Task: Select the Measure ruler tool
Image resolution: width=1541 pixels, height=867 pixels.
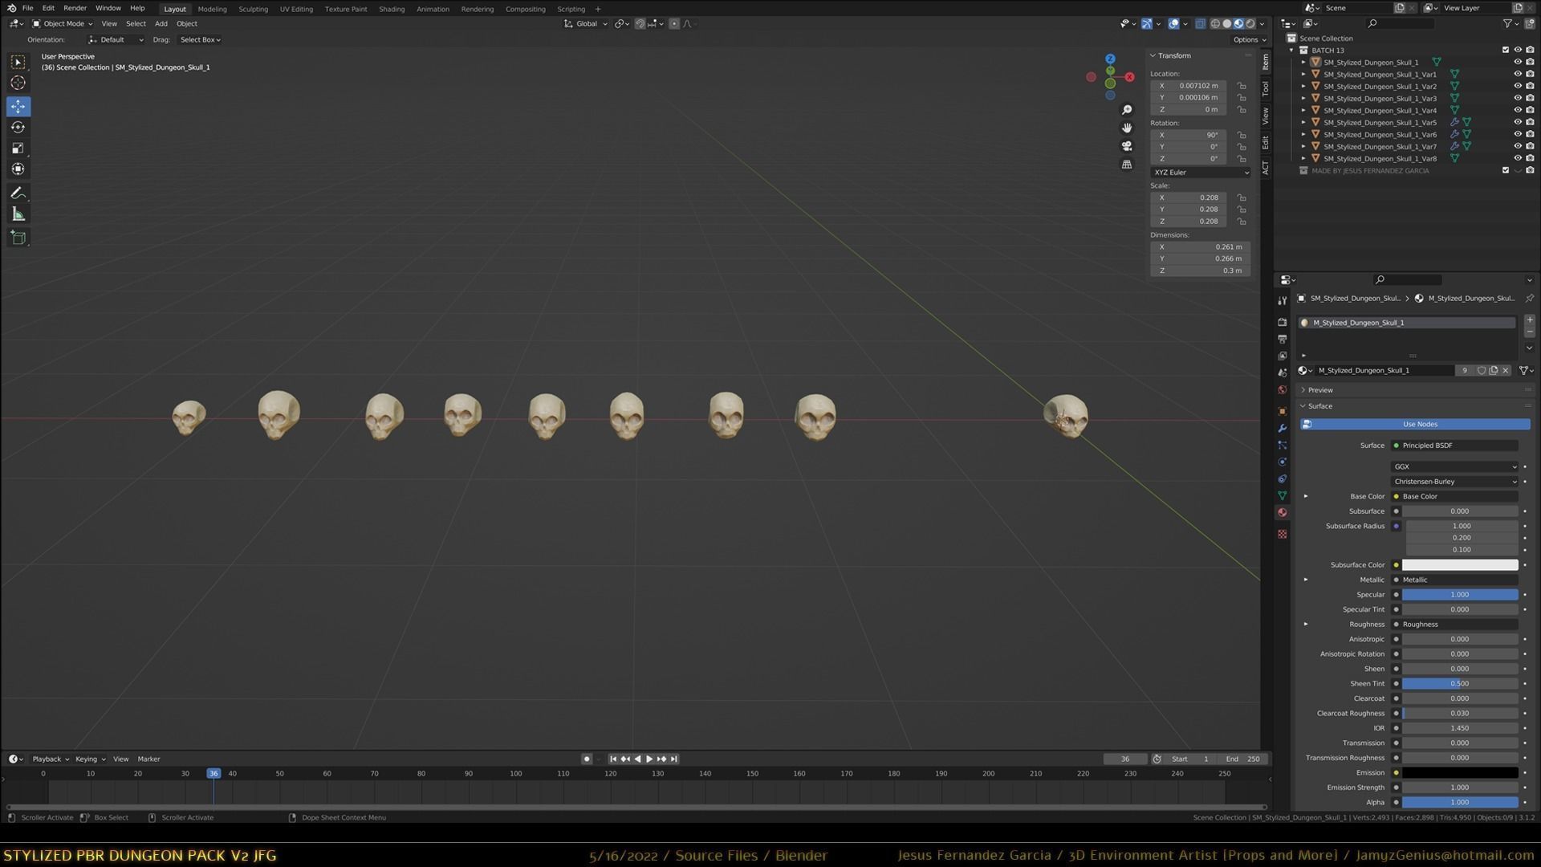Action: click(x=18, y=214)
